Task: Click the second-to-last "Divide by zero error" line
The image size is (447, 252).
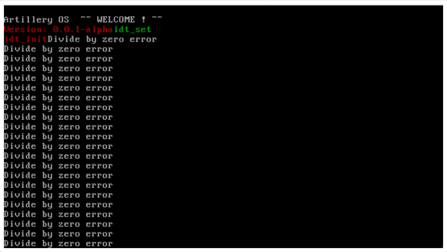Action: (x=59, y=234)
